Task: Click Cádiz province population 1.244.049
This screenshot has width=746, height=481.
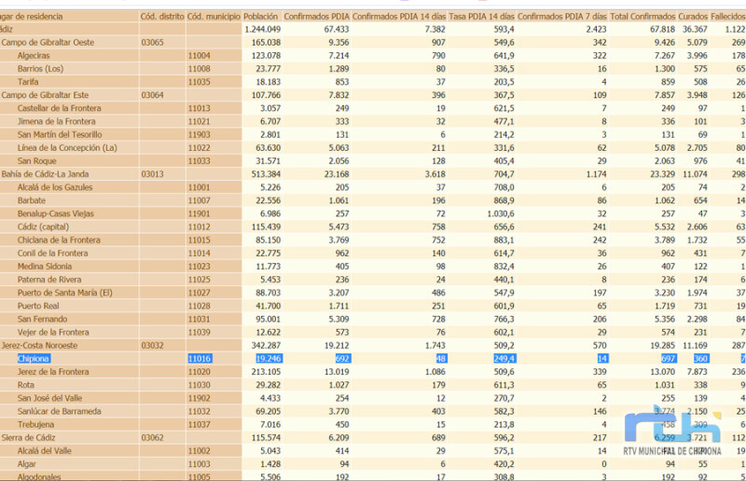Action: pos(263,29)
